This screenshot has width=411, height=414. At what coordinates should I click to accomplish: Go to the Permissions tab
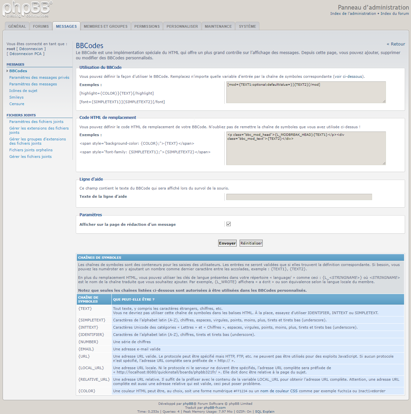point(147,26)
